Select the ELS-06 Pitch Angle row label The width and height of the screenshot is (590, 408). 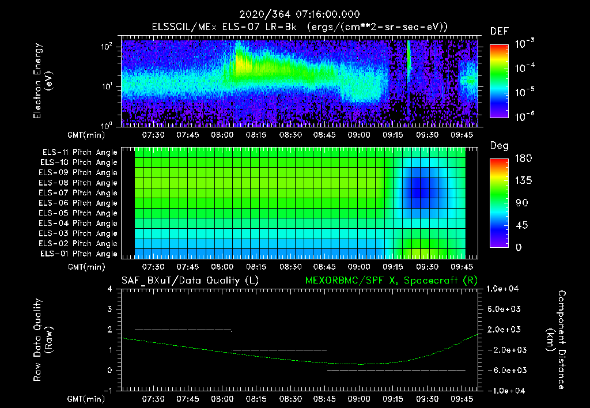click(x=78, y=203)
